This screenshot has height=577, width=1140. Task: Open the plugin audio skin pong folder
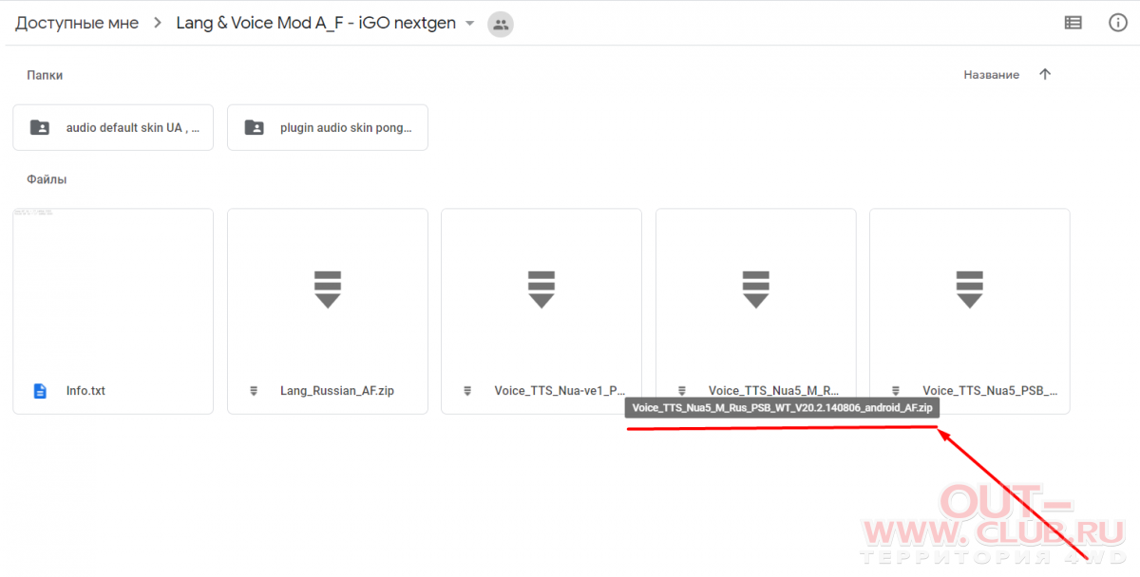(x=328, y=127)
